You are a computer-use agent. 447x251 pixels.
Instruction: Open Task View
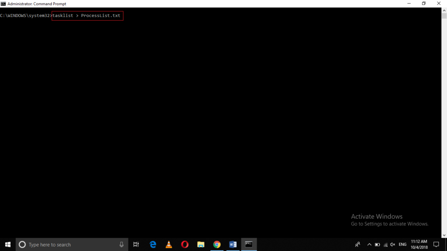(x=136, y=244)
